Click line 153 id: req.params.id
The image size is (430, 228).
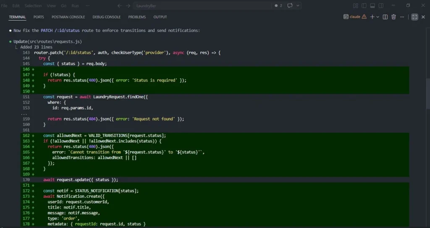pyautogui.click(x=73, y=108)
